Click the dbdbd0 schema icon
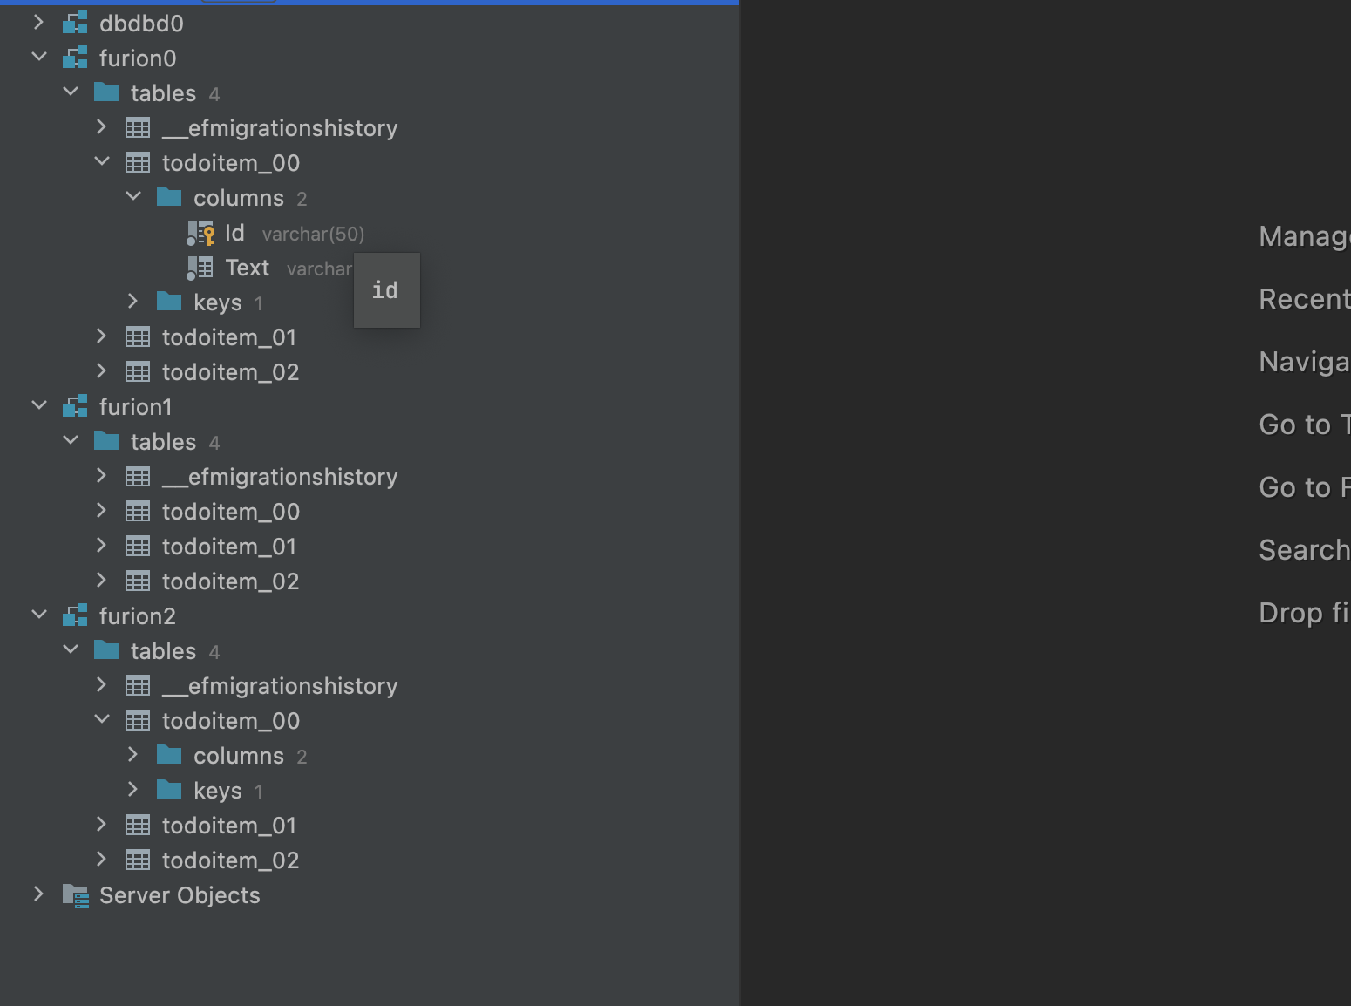The height and width of the screenshot is (1006, 1351). tap(75, 23)
